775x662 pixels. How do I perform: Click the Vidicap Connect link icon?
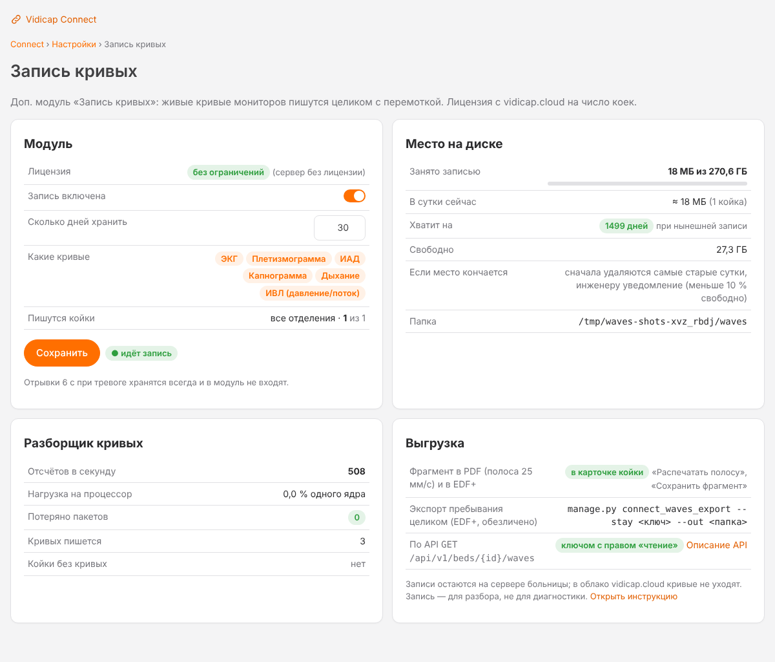(x=16, y=20)
